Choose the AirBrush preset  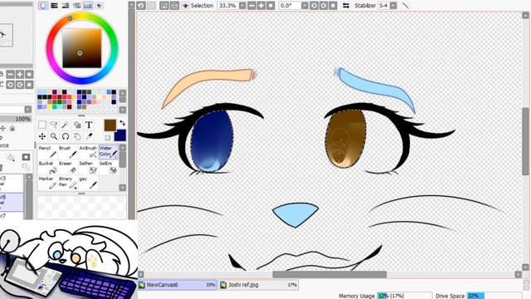[x=88, y=152]
